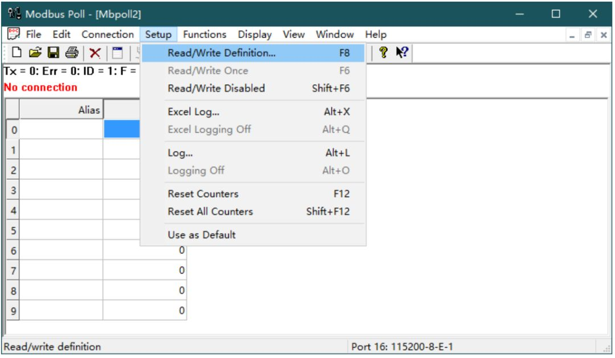Open the Window menu
Screen dimensions: 615x358
[335, 35]
